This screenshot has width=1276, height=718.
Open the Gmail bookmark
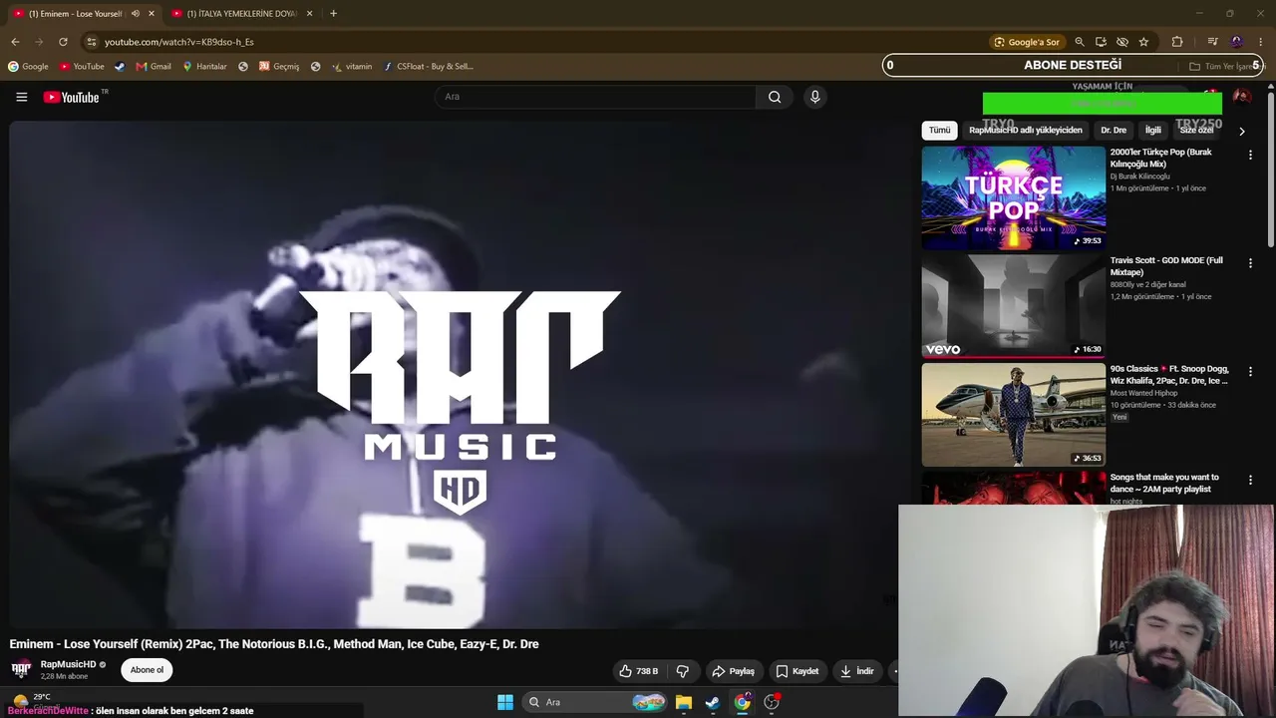coord(155,67)
